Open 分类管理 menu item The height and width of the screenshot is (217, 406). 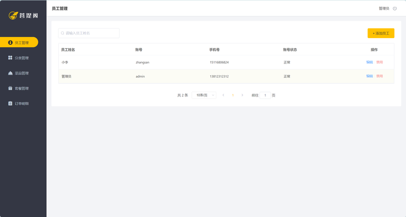(x=21, y=58)
